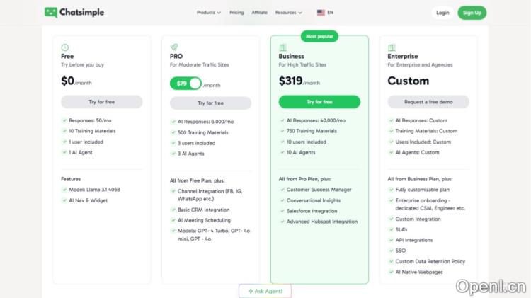Open the Affiliate menu item
Screen dimensions: 531x298
click(x=259, y=13)
